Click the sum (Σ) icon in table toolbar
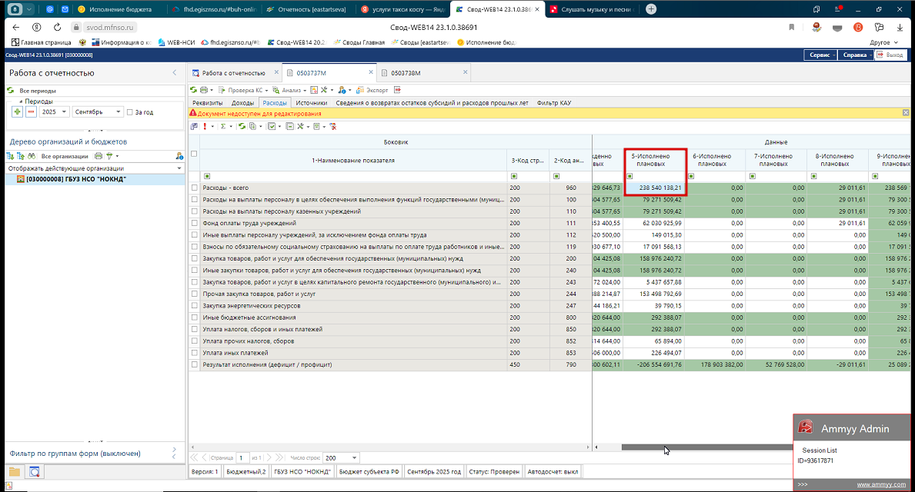 (x=223, y=126)
